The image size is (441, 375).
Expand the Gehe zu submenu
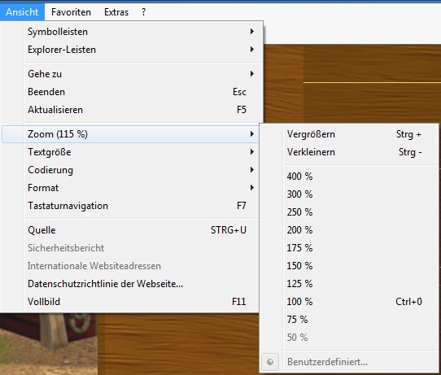point(130,74)
